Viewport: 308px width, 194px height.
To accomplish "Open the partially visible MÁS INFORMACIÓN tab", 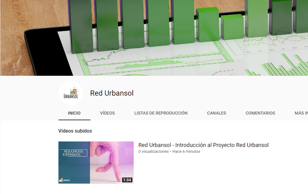I will click(x=301, y=113).
